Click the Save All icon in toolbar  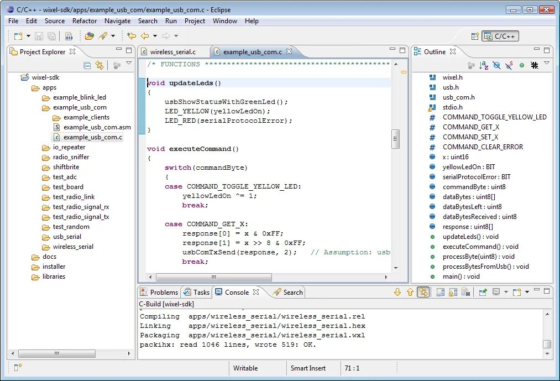pos(52,36)
